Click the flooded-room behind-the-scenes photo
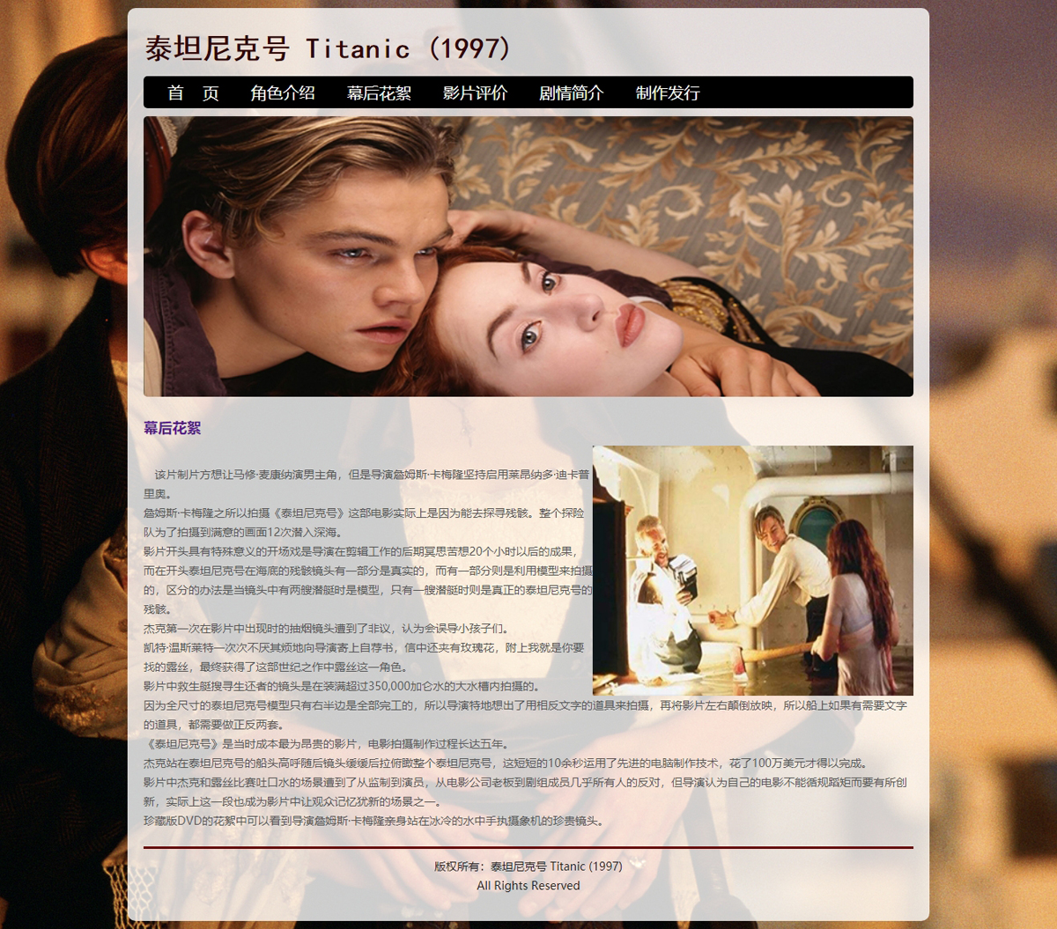This screenshot has height=929, width=1057. [753, 571]
